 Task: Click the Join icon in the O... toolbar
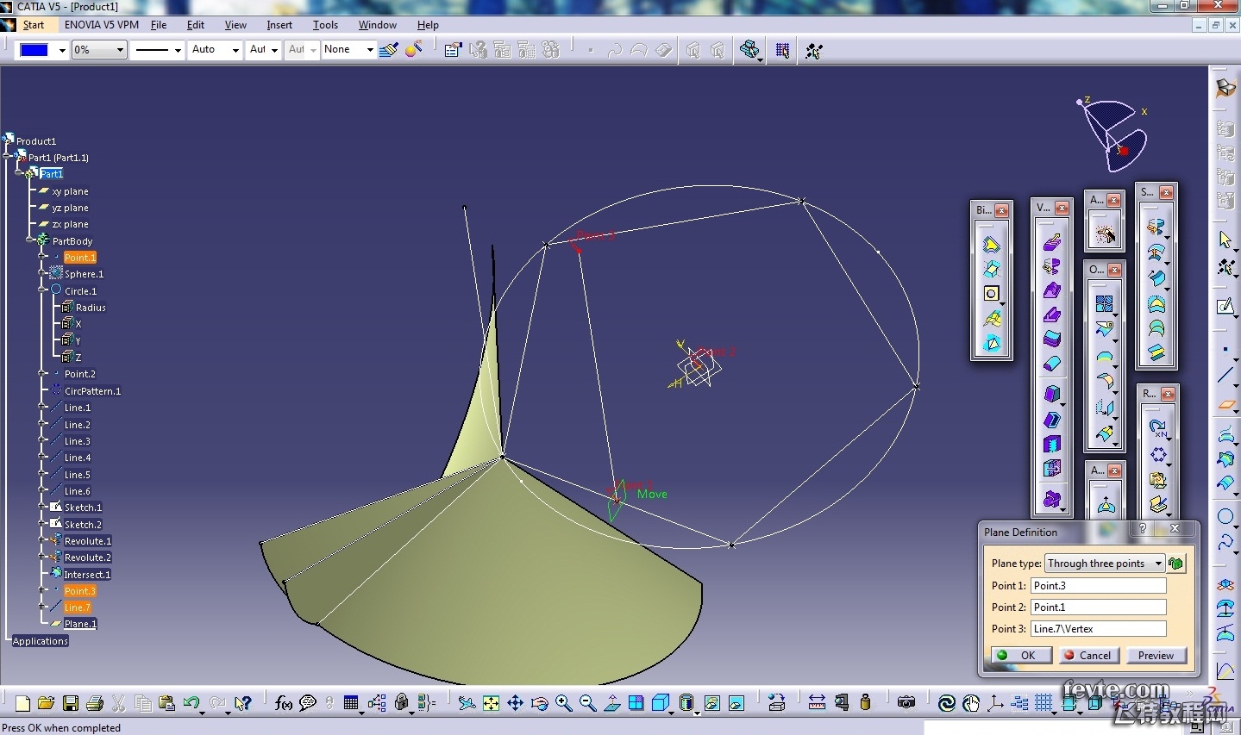pyautogui.click(x=1104, y=303)
